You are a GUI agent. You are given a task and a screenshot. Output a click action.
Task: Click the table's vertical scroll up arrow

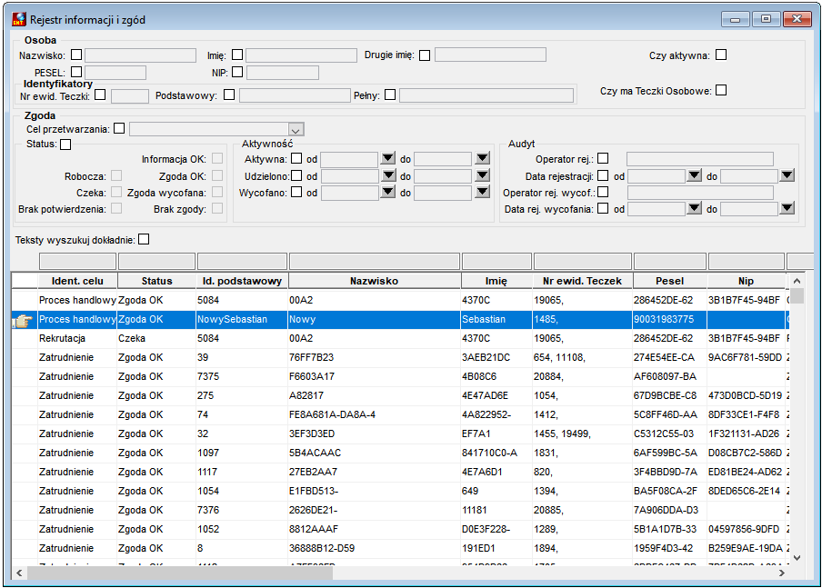tap(797, 281)
